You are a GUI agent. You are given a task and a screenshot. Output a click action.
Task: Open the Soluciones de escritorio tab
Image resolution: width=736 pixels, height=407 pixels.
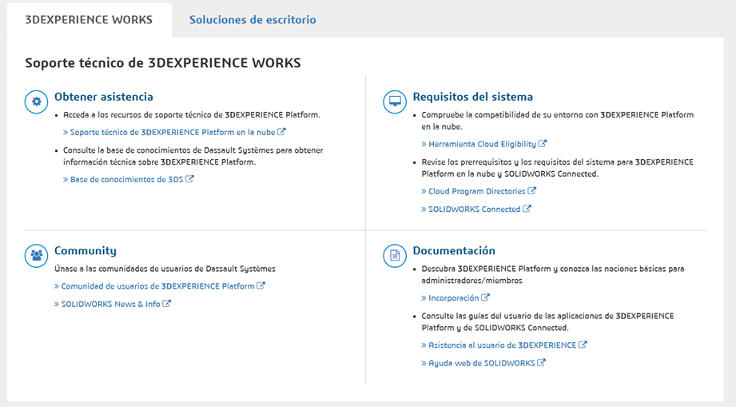253,20
